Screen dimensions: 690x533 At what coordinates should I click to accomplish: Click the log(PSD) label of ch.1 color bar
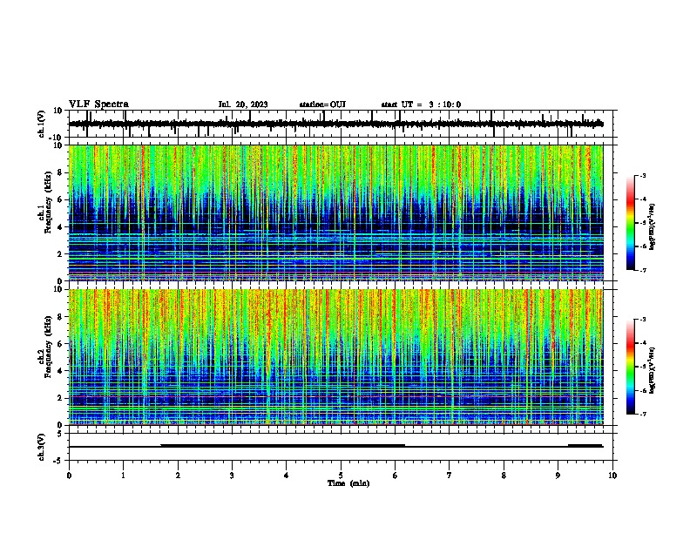coord(653,227)
